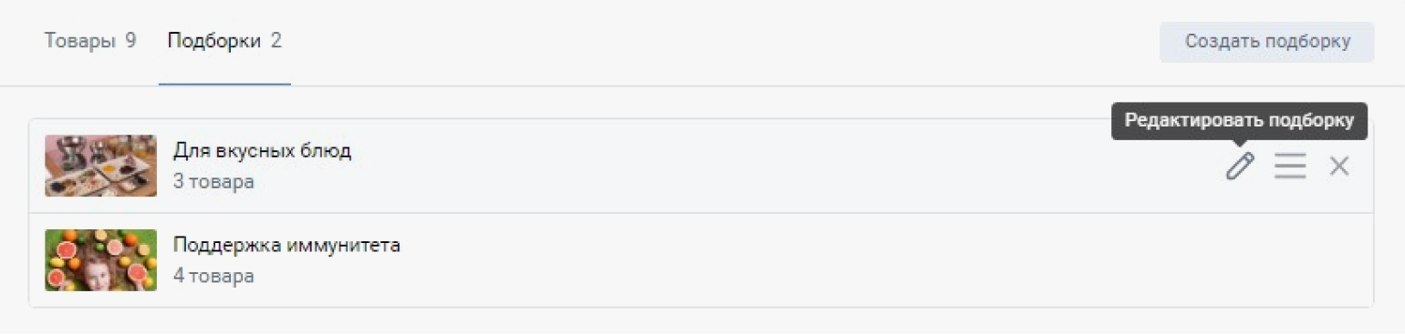Delete the "Для вкусных блюд" collection with X
1405x334 pixels.
point(1338,167)
